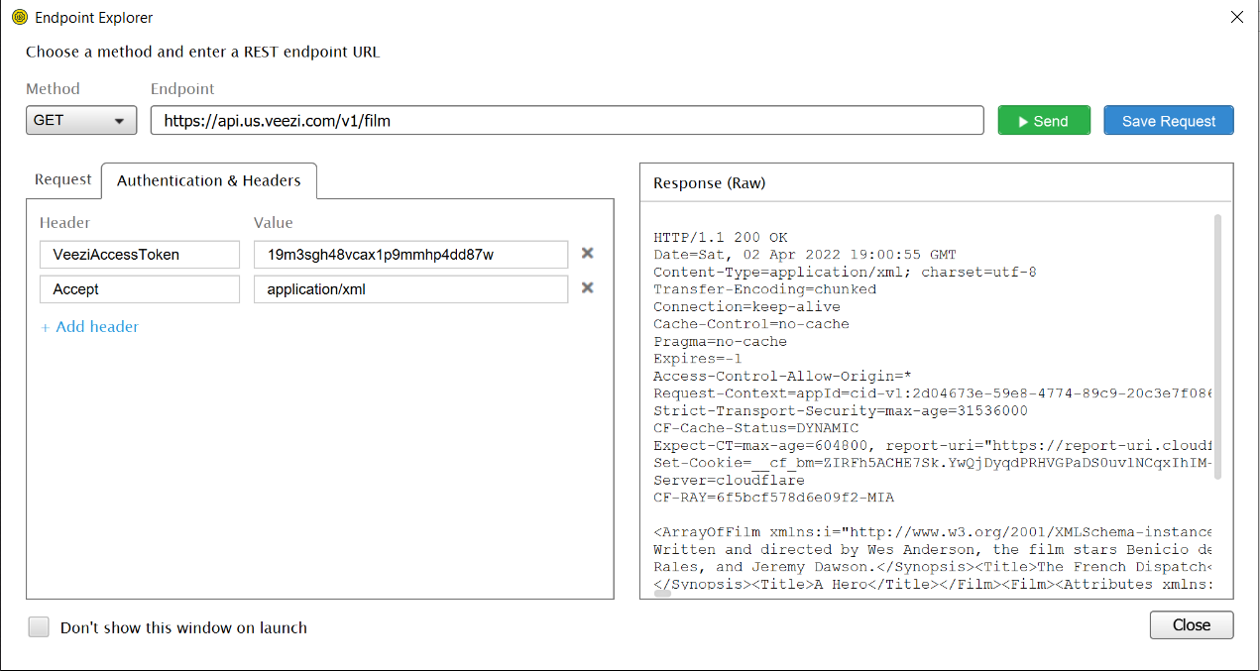The width and height of the screenshot is (1260, 671).
Task: Enable Don't show this window on launch
Action: pyautogui.click(x=39, y=627)
